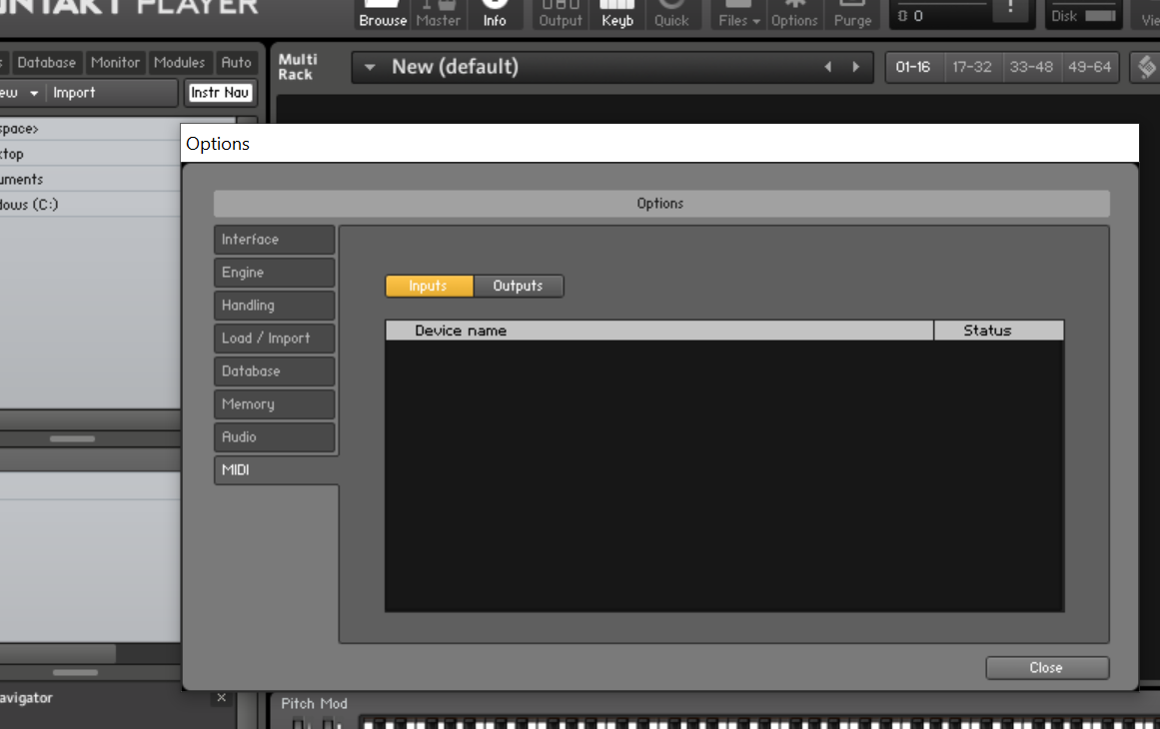Click the Device name column header
1160x729 pixels.
click(x=659, y=331)
